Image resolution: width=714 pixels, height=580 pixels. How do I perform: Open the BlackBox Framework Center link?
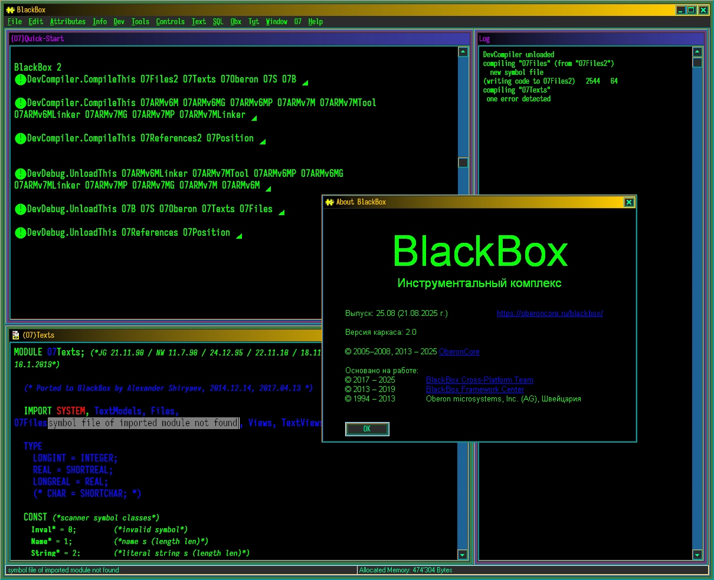click(474, 390)
